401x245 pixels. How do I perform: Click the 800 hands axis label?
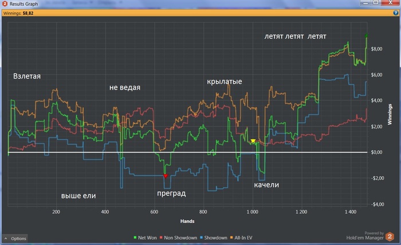tap(203, 212)
